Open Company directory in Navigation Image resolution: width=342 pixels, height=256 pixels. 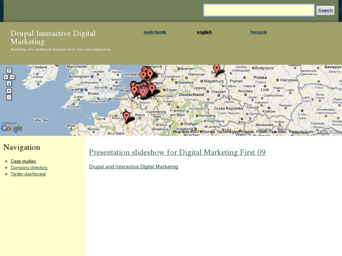29,167
